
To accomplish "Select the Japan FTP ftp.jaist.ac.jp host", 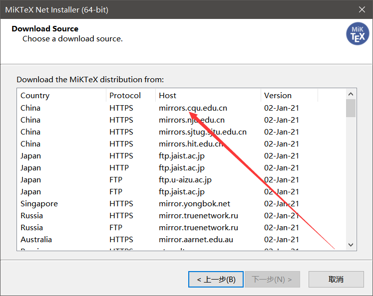I will click(x=182, y=192).
